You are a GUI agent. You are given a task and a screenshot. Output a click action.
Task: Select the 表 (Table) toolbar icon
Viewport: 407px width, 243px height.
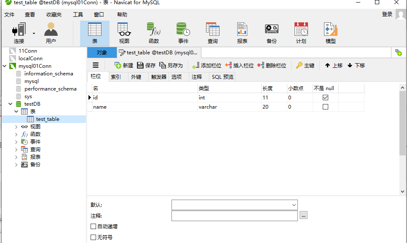pos(95,33)
